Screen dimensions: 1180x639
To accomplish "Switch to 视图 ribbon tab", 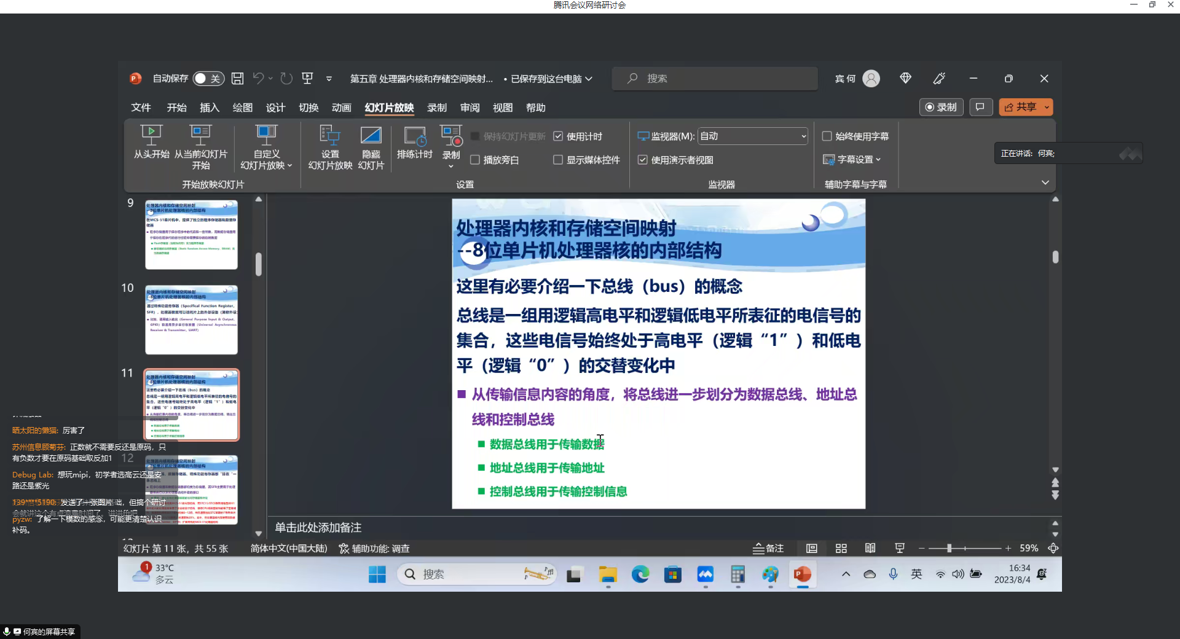I will click(503, 108).
